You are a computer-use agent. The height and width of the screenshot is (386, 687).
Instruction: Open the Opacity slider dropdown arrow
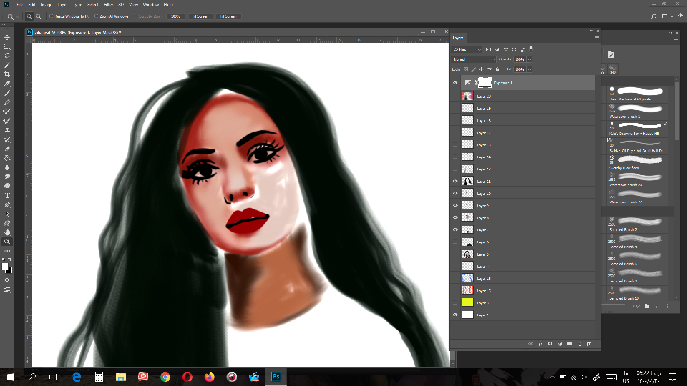[530, 60]
